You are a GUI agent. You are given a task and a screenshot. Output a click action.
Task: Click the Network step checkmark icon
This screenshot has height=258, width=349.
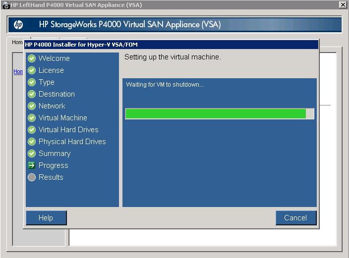point(32,106)
